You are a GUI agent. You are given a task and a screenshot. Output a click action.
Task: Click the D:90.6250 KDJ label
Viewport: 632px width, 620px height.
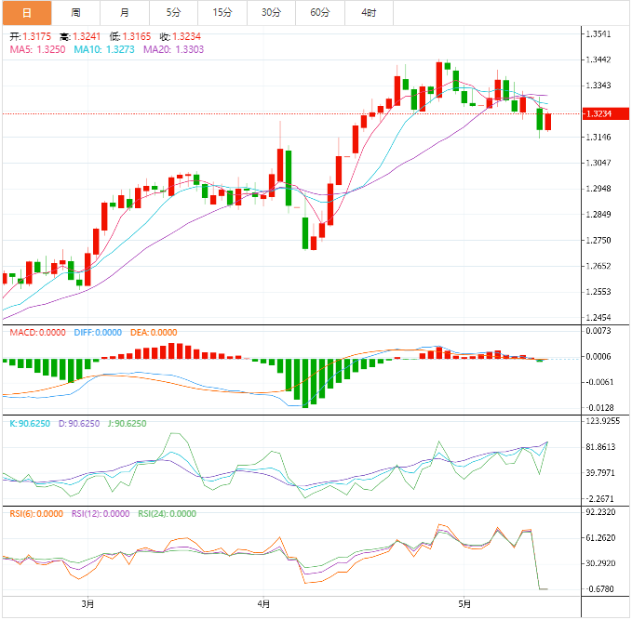point(79,424)
